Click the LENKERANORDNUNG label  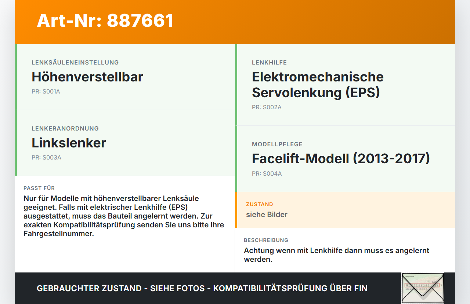coord(65,129)
